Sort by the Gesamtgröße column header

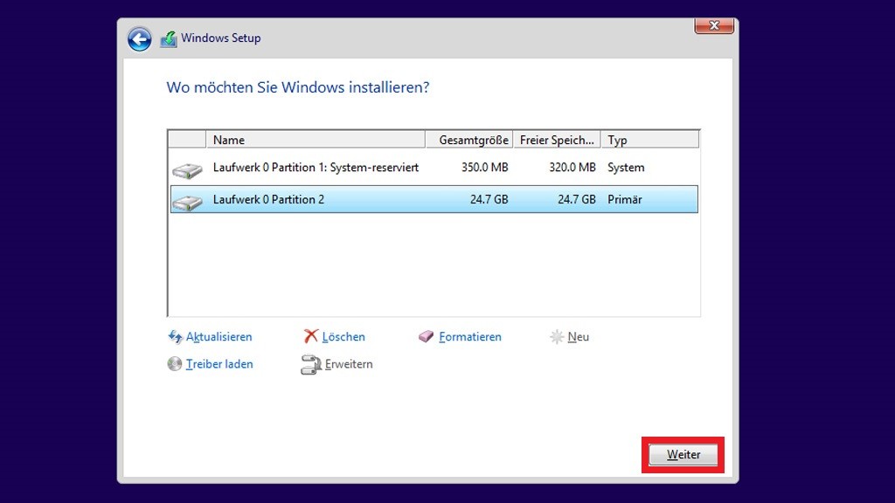point(469,140)
